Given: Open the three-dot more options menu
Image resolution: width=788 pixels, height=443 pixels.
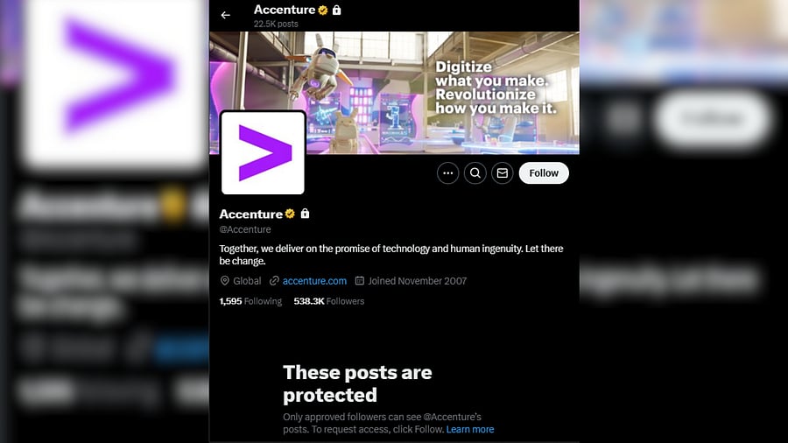Looking at the screenshot, I should (x=447, y=173).
